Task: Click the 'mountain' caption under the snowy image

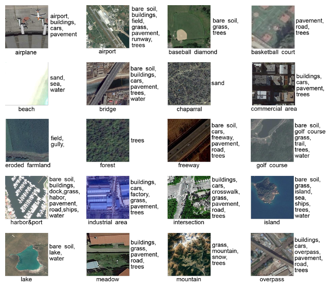Action: pos(189,279)
